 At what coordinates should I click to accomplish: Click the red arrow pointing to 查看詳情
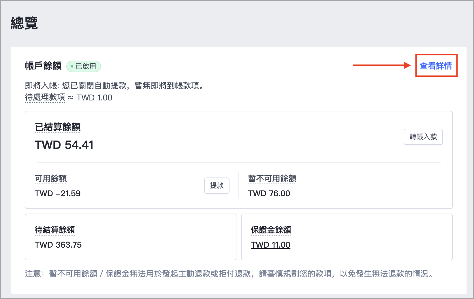click(382, 66)
